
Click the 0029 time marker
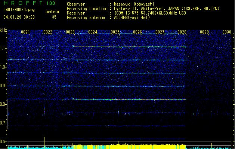(204, 32)
